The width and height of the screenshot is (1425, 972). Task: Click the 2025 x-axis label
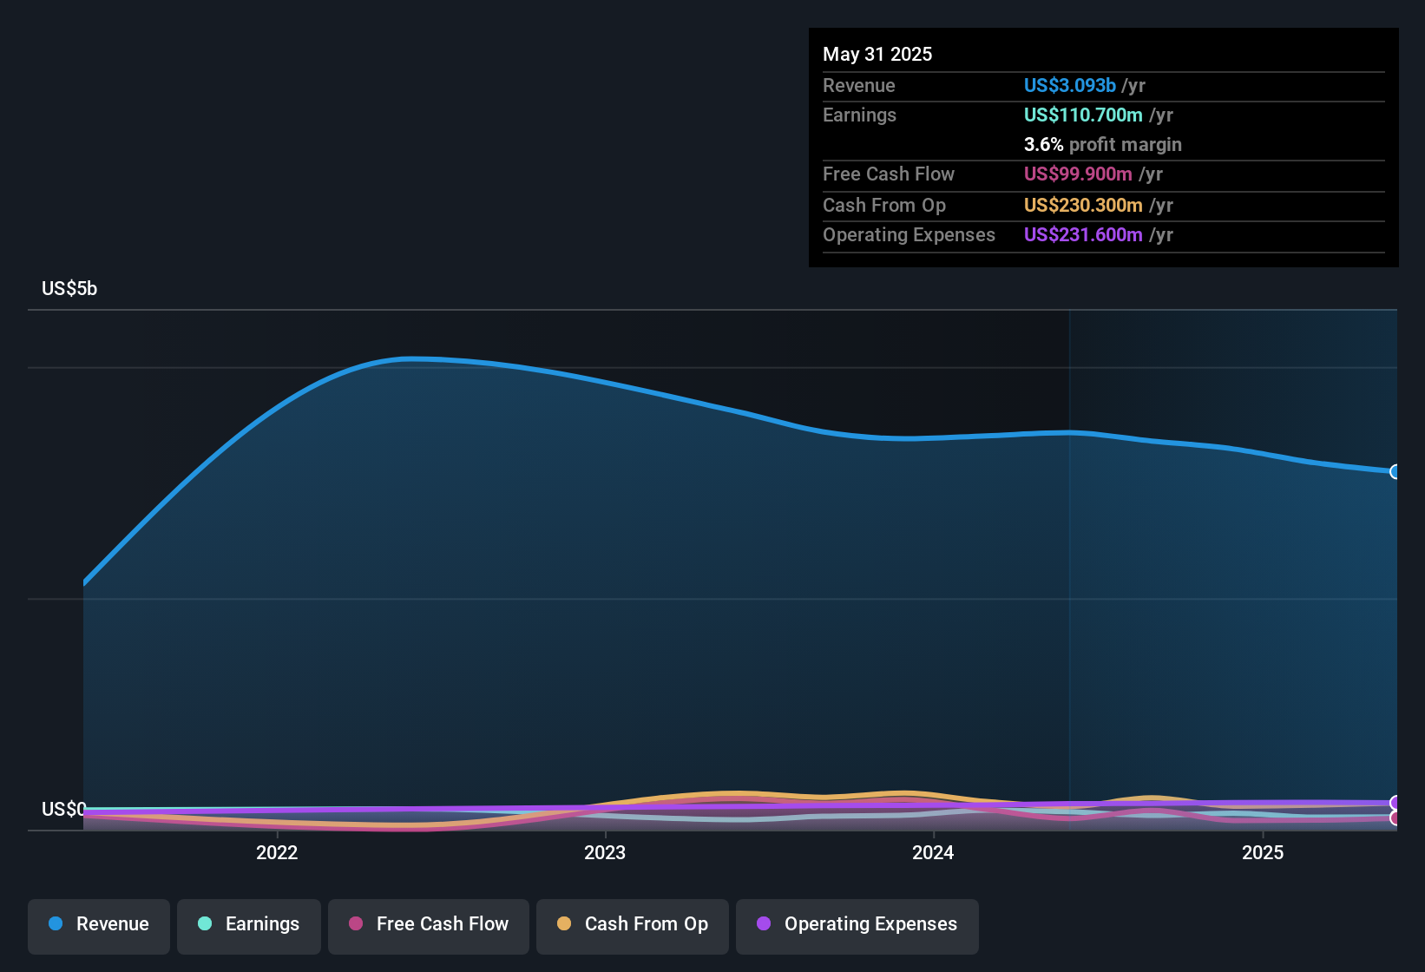pyautogui.click(x=1263, y=852)
